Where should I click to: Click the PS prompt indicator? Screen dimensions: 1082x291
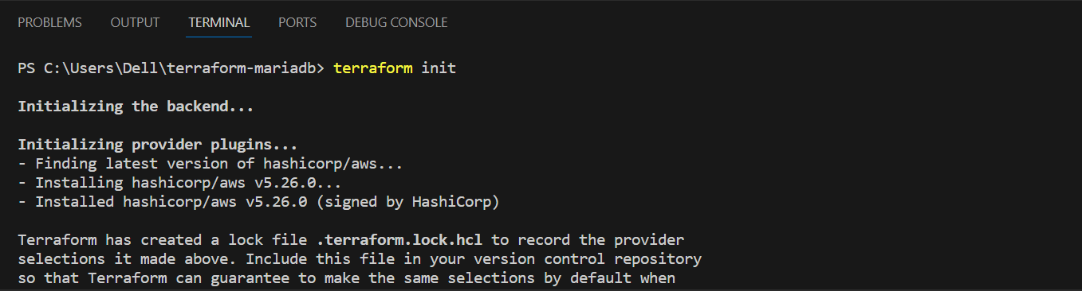tap(26, 68)
